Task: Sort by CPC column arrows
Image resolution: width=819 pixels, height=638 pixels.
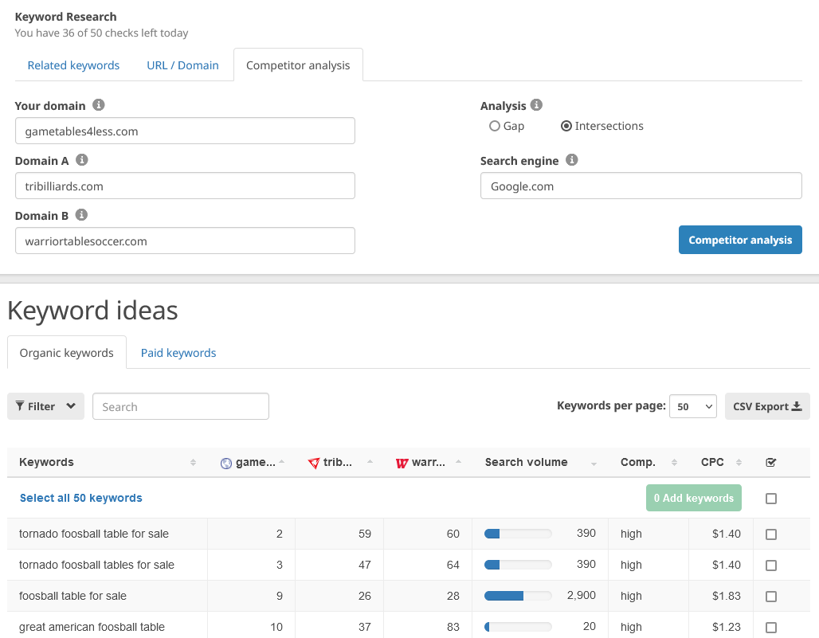Action: click(x=739, y=463)
